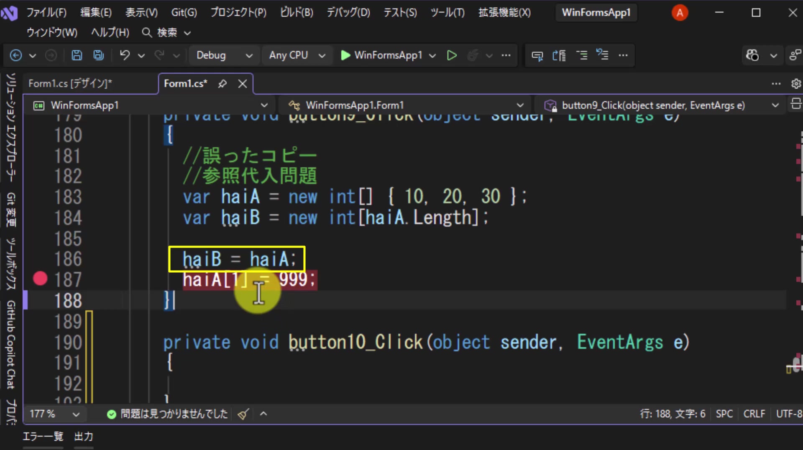
Task: Click the CRLF line ending indicator
Action: click(754, 414)
